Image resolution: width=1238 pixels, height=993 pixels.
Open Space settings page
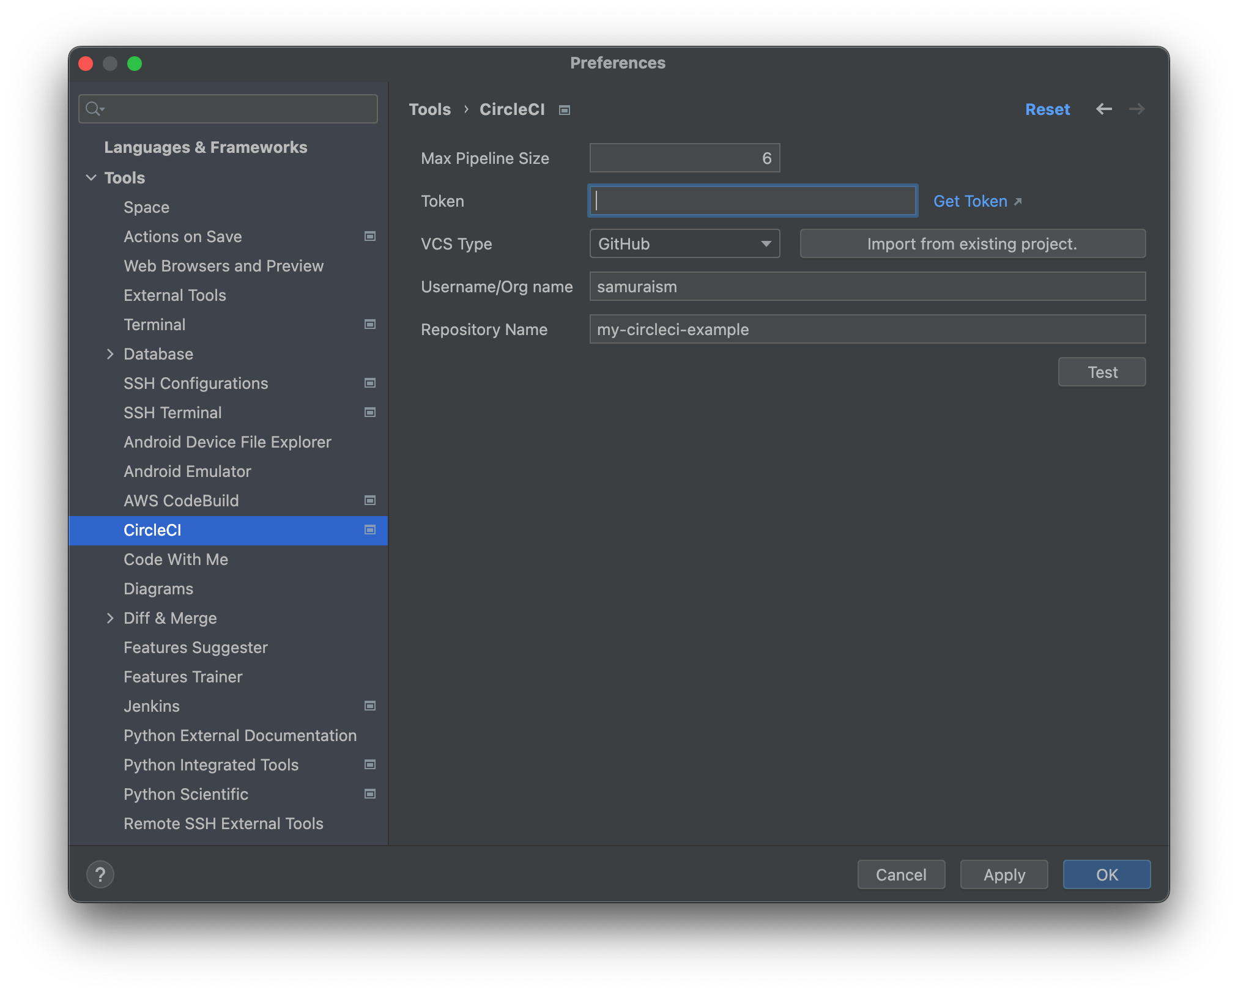click(146, 207)
